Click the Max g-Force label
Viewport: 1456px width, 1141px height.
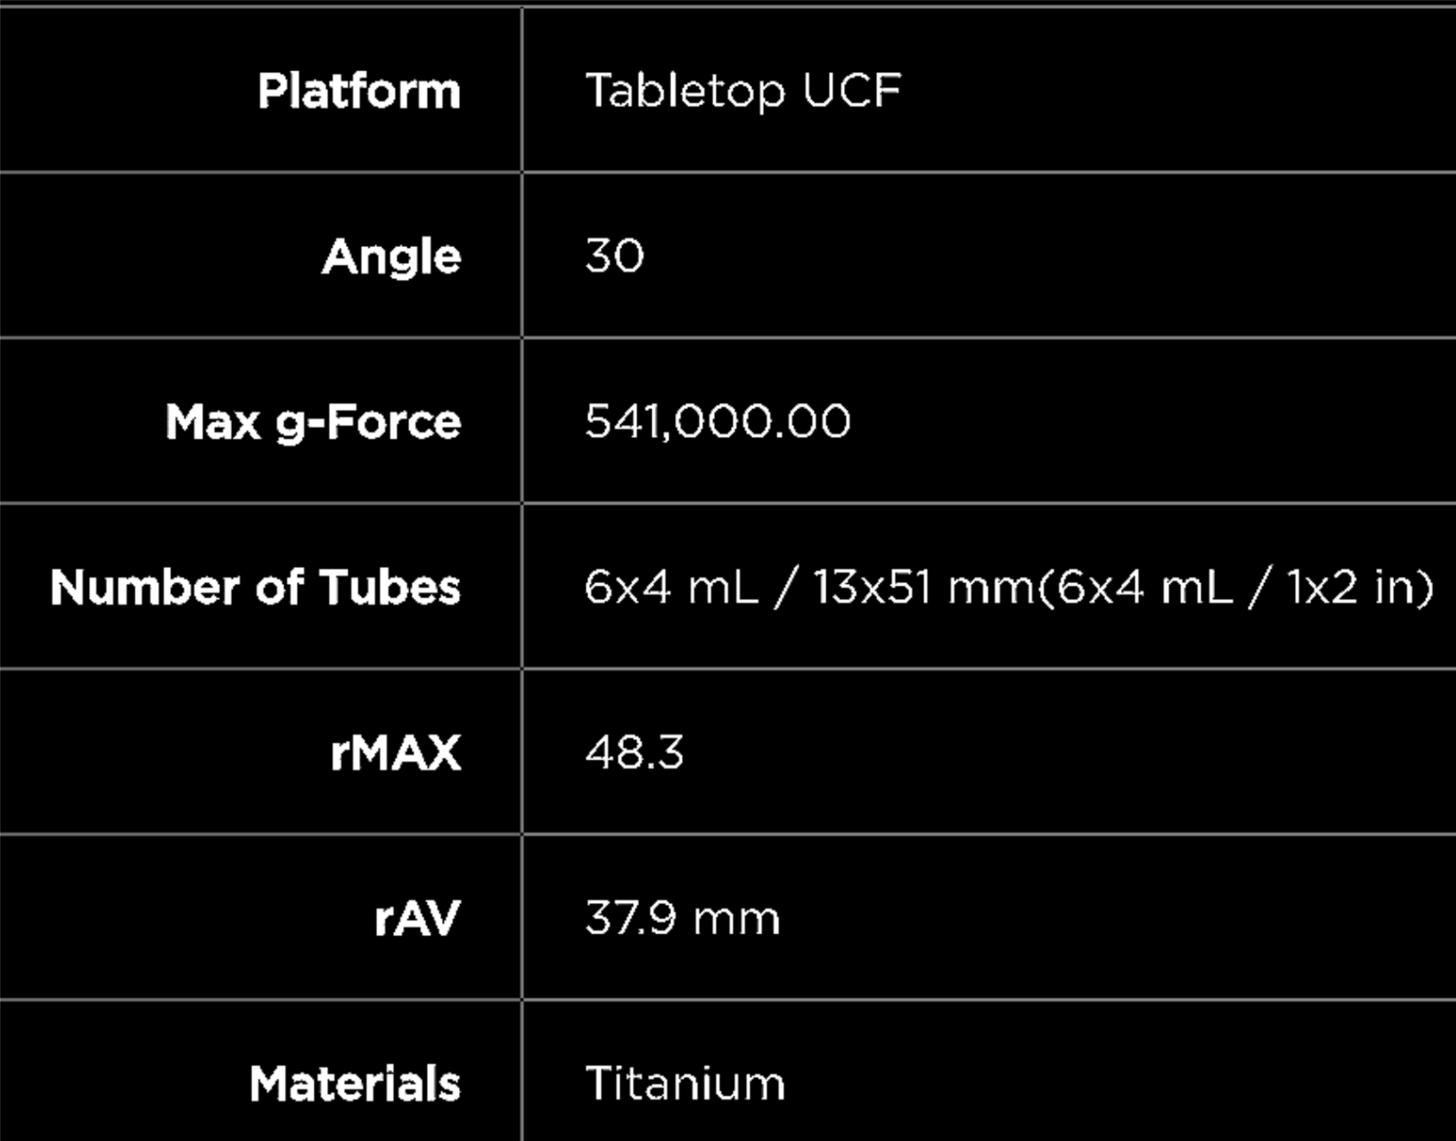313,422
